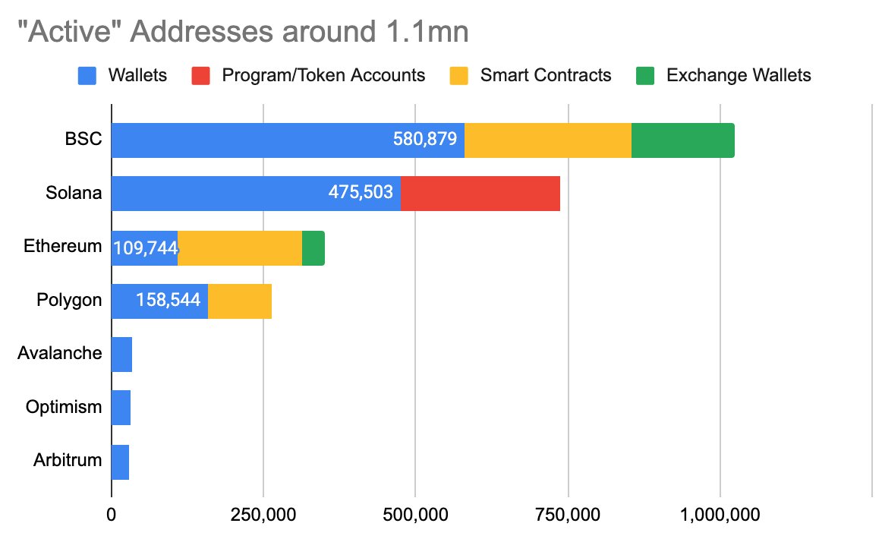Select the Wallets legend label
This screenshot has height=539, width=882.
click(138, 75)
